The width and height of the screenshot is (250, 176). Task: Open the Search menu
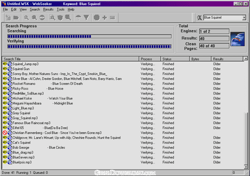[35, 10]
